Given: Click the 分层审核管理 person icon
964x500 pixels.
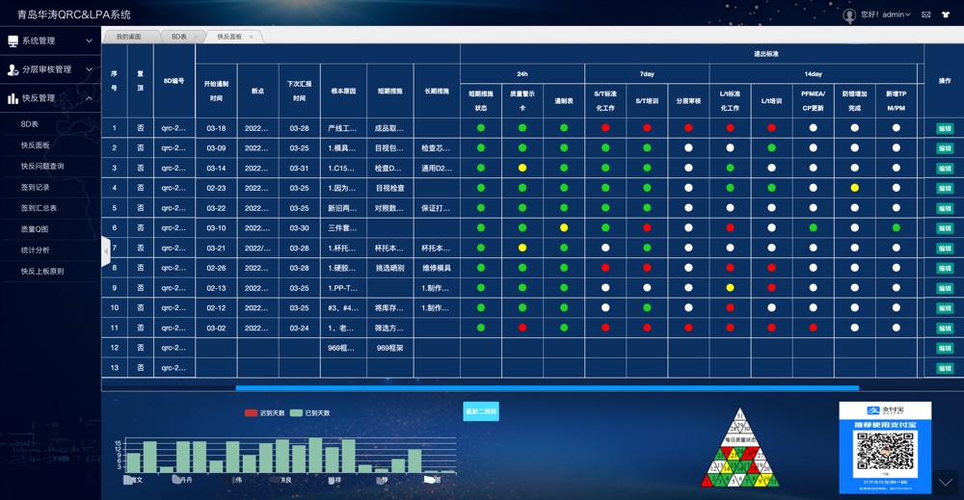Looking at the screenshot, I should (13, 69).
